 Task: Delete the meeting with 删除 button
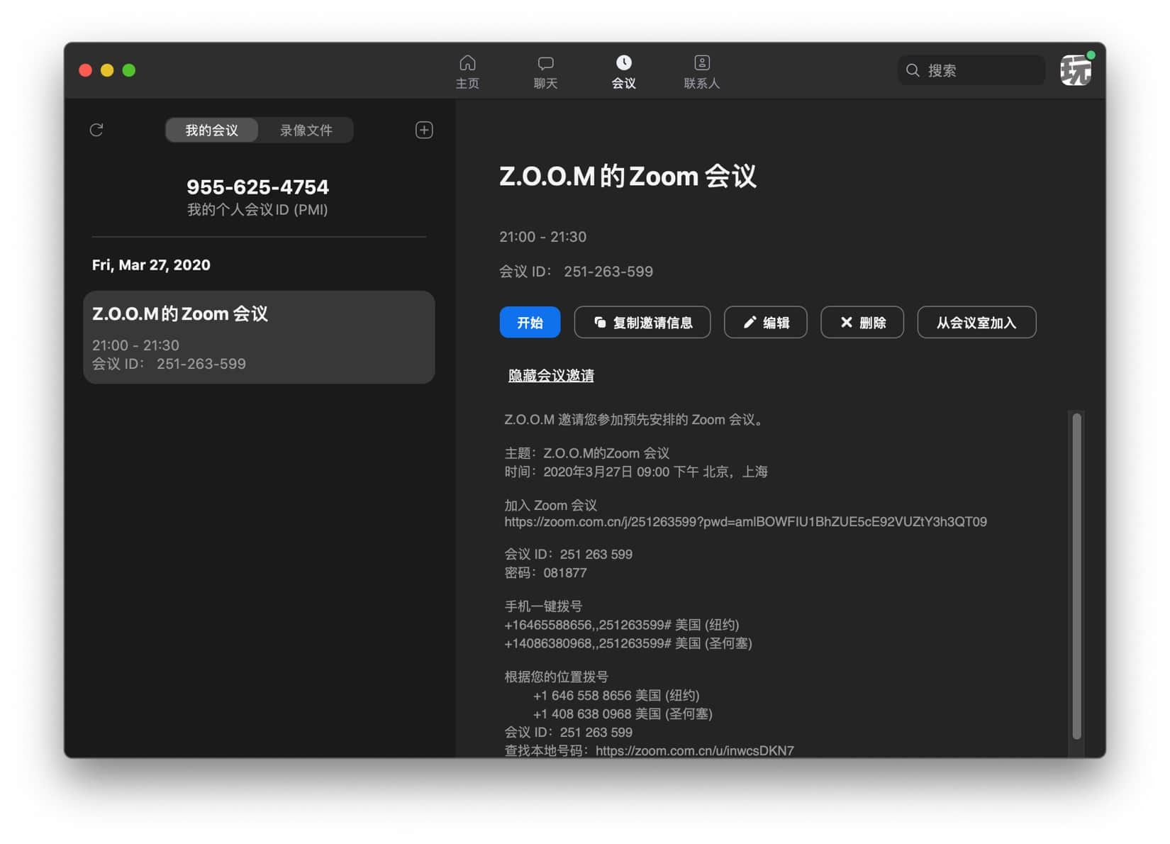point(862,323)
